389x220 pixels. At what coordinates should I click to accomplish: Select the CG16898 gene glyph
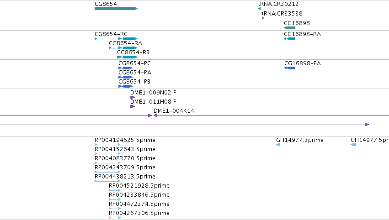289,28
